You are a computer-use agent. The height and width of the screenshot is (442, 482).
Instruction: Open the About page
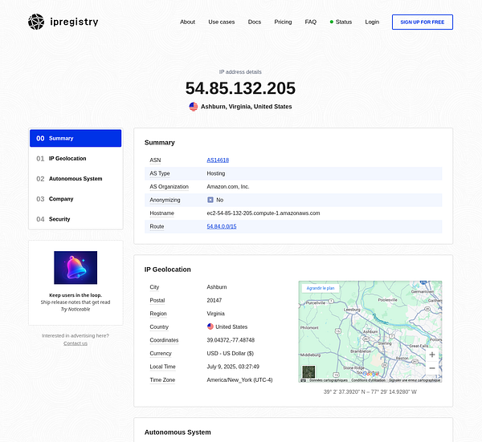point(187,22)
